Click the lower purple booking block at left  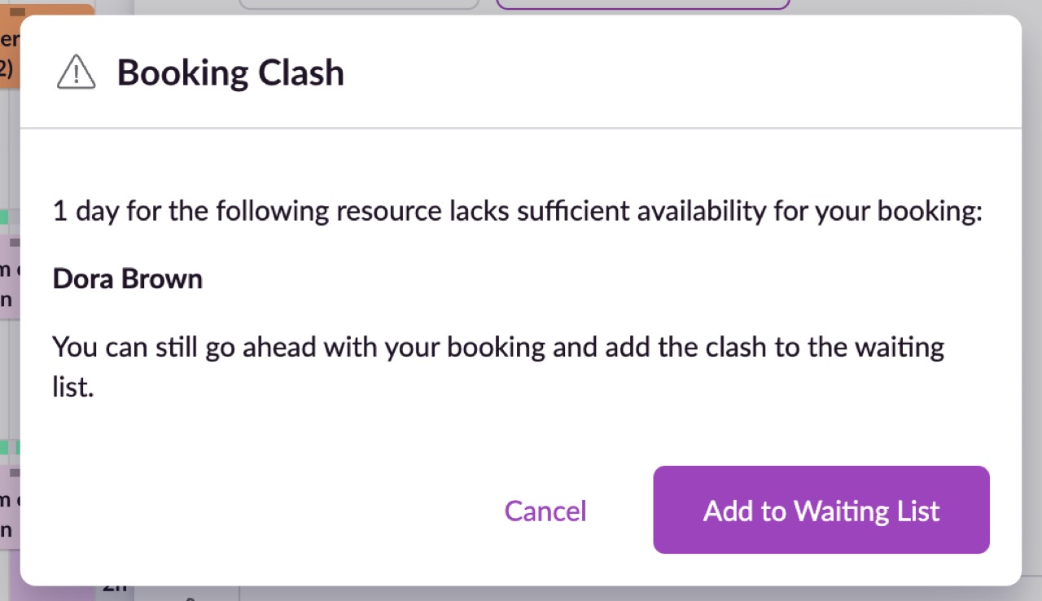10,507
